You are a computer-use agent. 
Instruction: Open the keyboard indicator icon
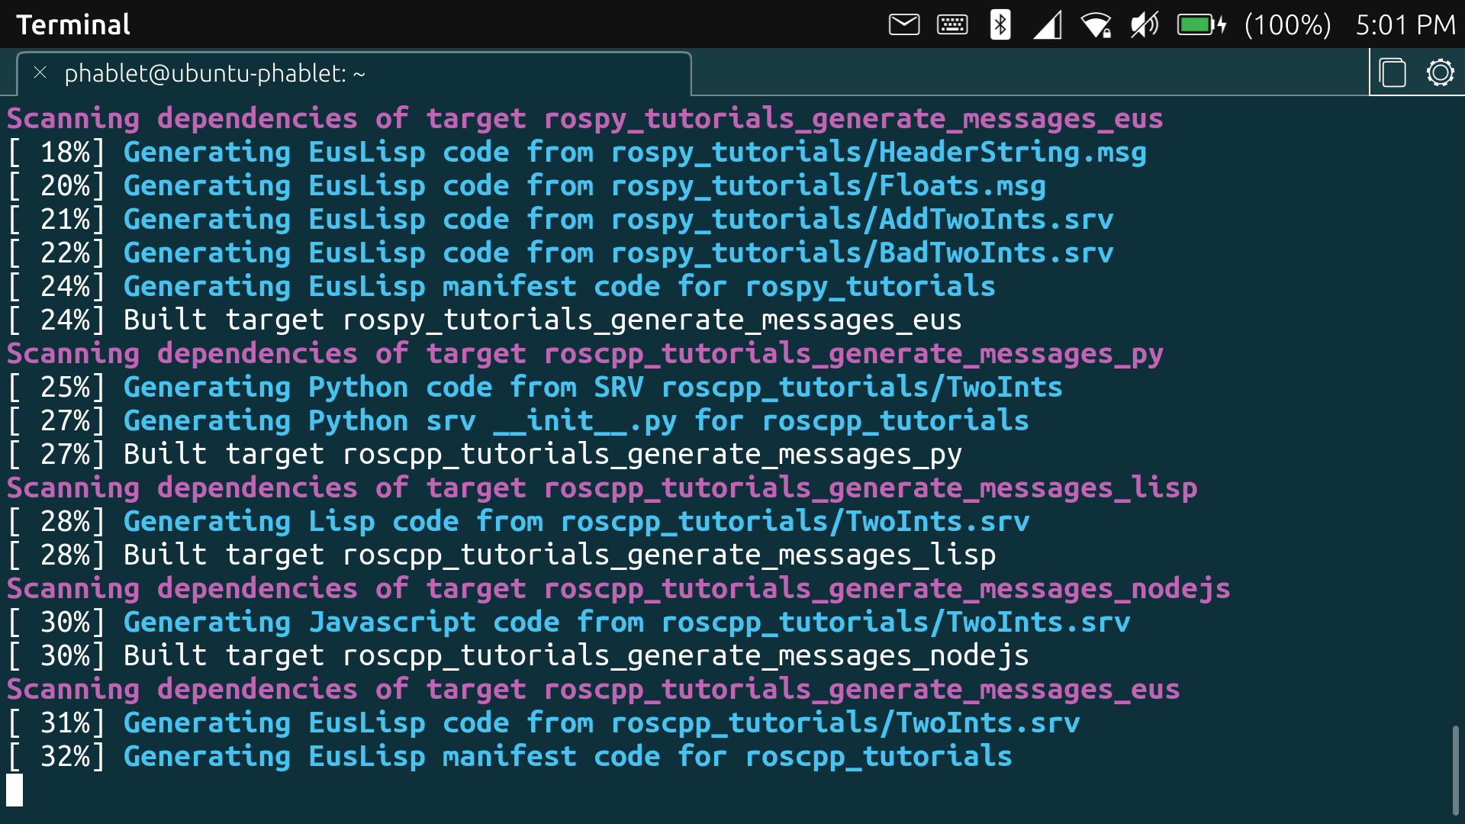click(952, 25)
